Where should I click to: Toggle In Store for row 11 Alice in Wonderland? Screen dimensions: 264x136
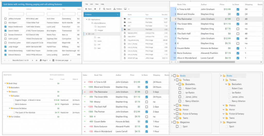238,58
